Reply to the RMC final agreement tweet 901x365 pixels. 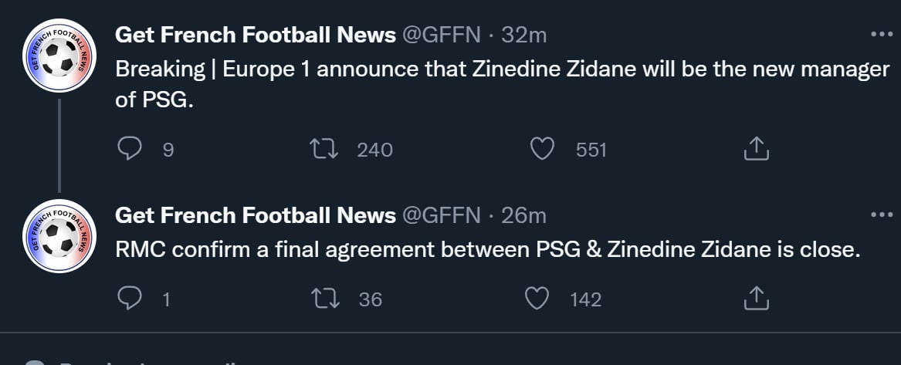(127, 299)
